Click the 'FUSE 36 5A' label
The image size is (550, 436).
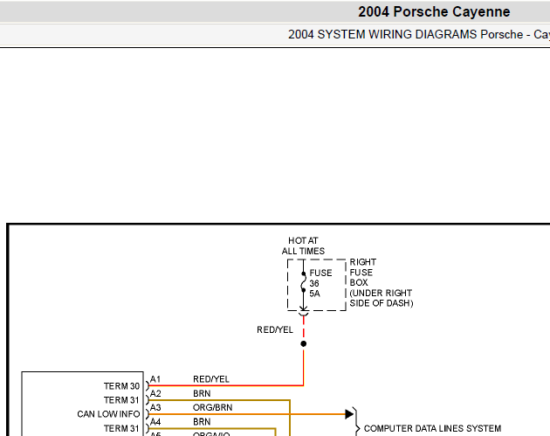pyautogui.click(x=320, y=283)
